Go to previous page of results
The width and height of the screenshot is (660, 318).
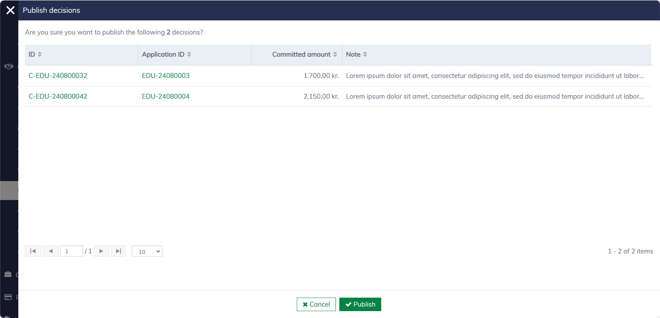pyautogui.click(x=51, y=251)
